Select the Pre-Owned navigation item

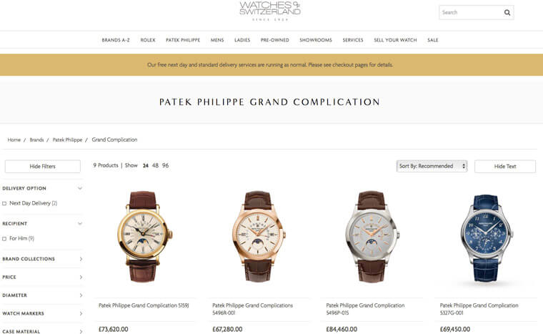(x=274, y=40)
